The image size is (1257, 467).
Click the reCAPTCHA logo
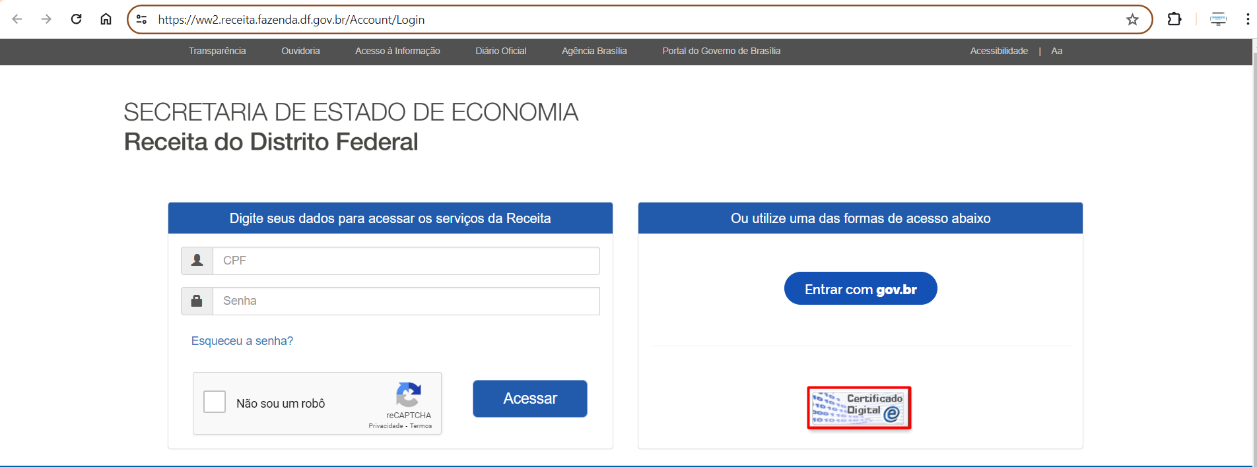(409, 395)
